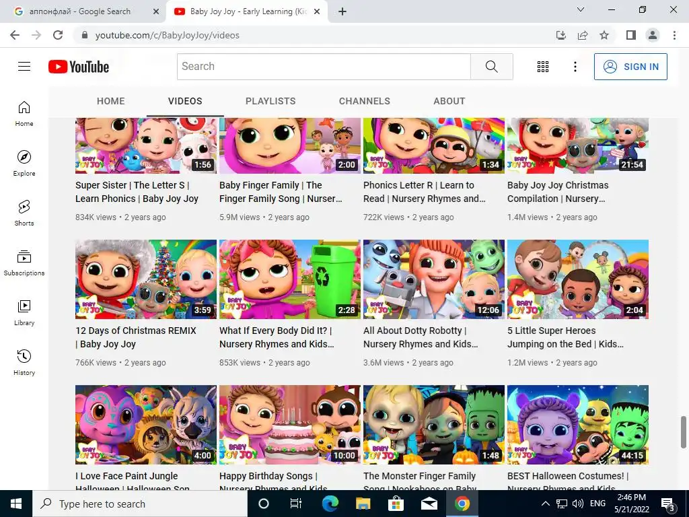Close the Baby Joy Joy tab
The height and width of the screenshot is (517, 689).
317,11
